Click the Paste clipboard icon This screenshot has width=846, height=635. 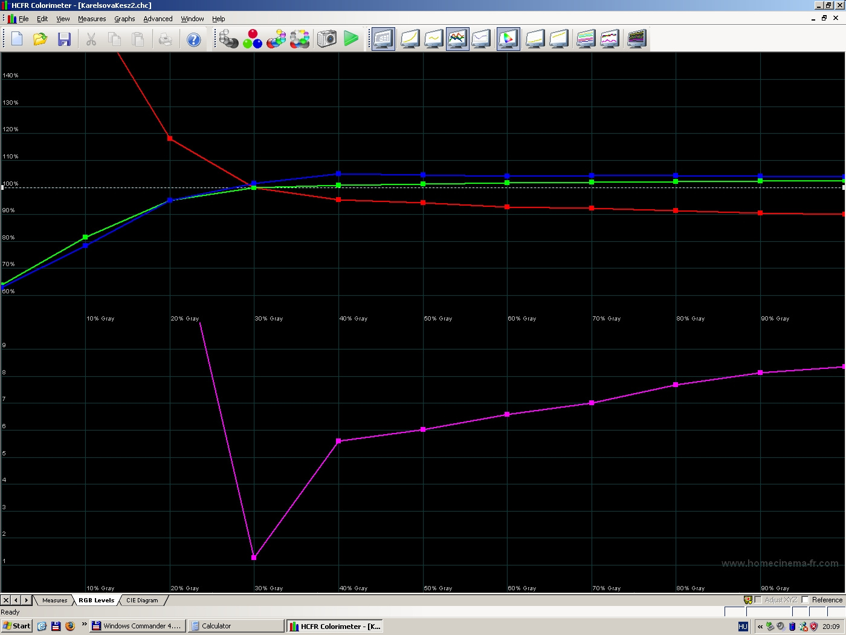(138, 39)
